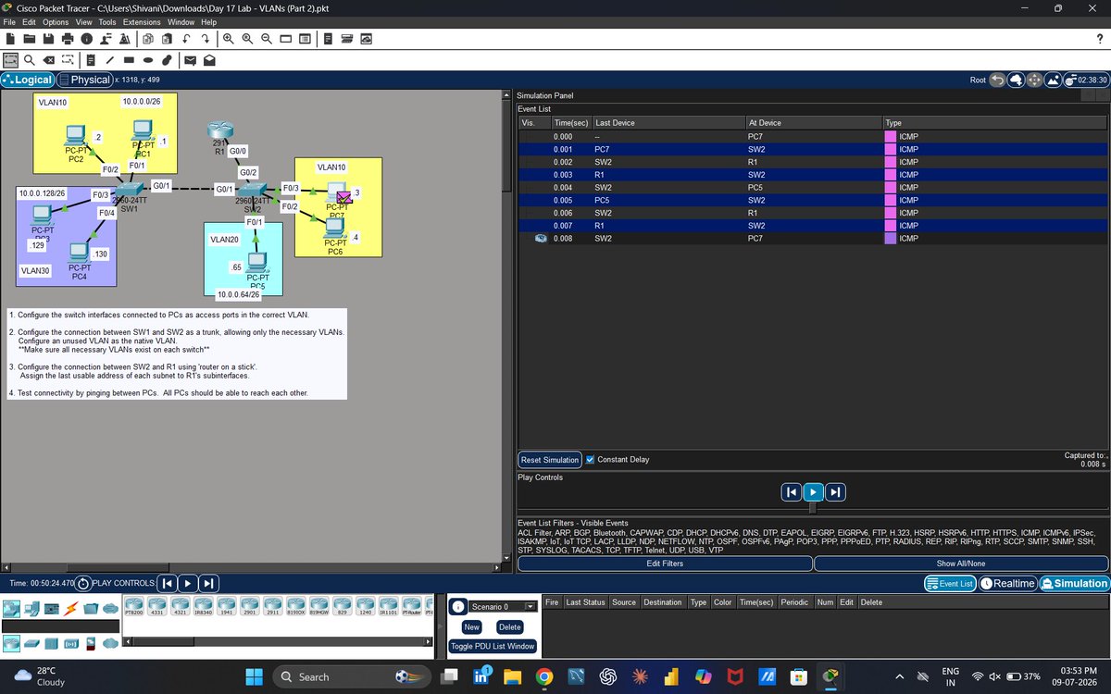Click the Save floppy disk icon
Screen dimensions: 1111x694
[x=48, y=39]
